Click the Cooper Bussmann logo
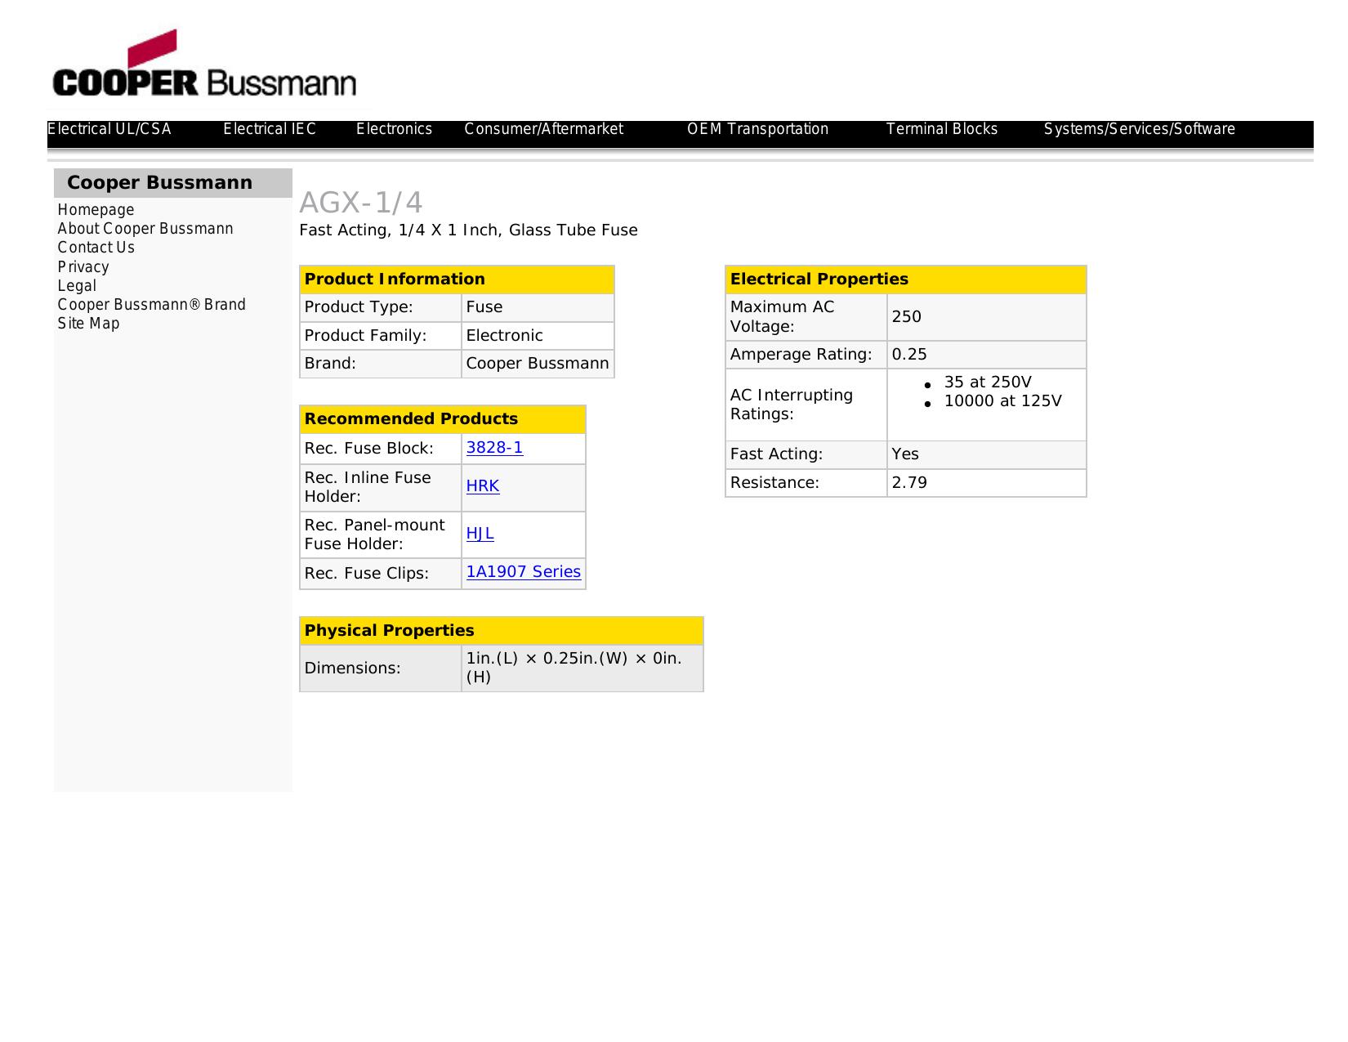The width and height of the screenshot is (1348, 1042). (204, 65)
